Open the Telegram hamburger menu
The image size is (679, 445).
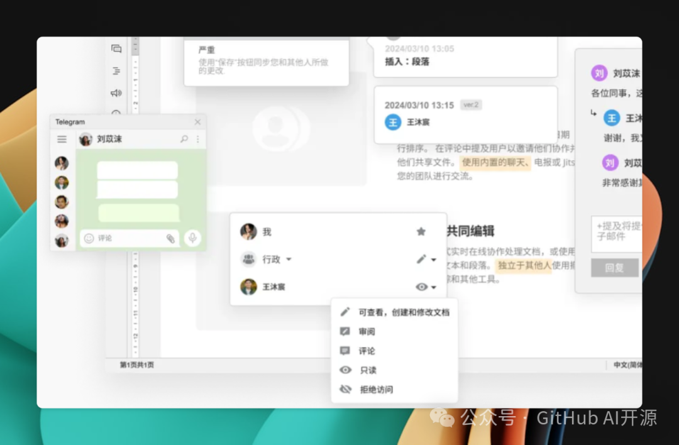[62, 139]
